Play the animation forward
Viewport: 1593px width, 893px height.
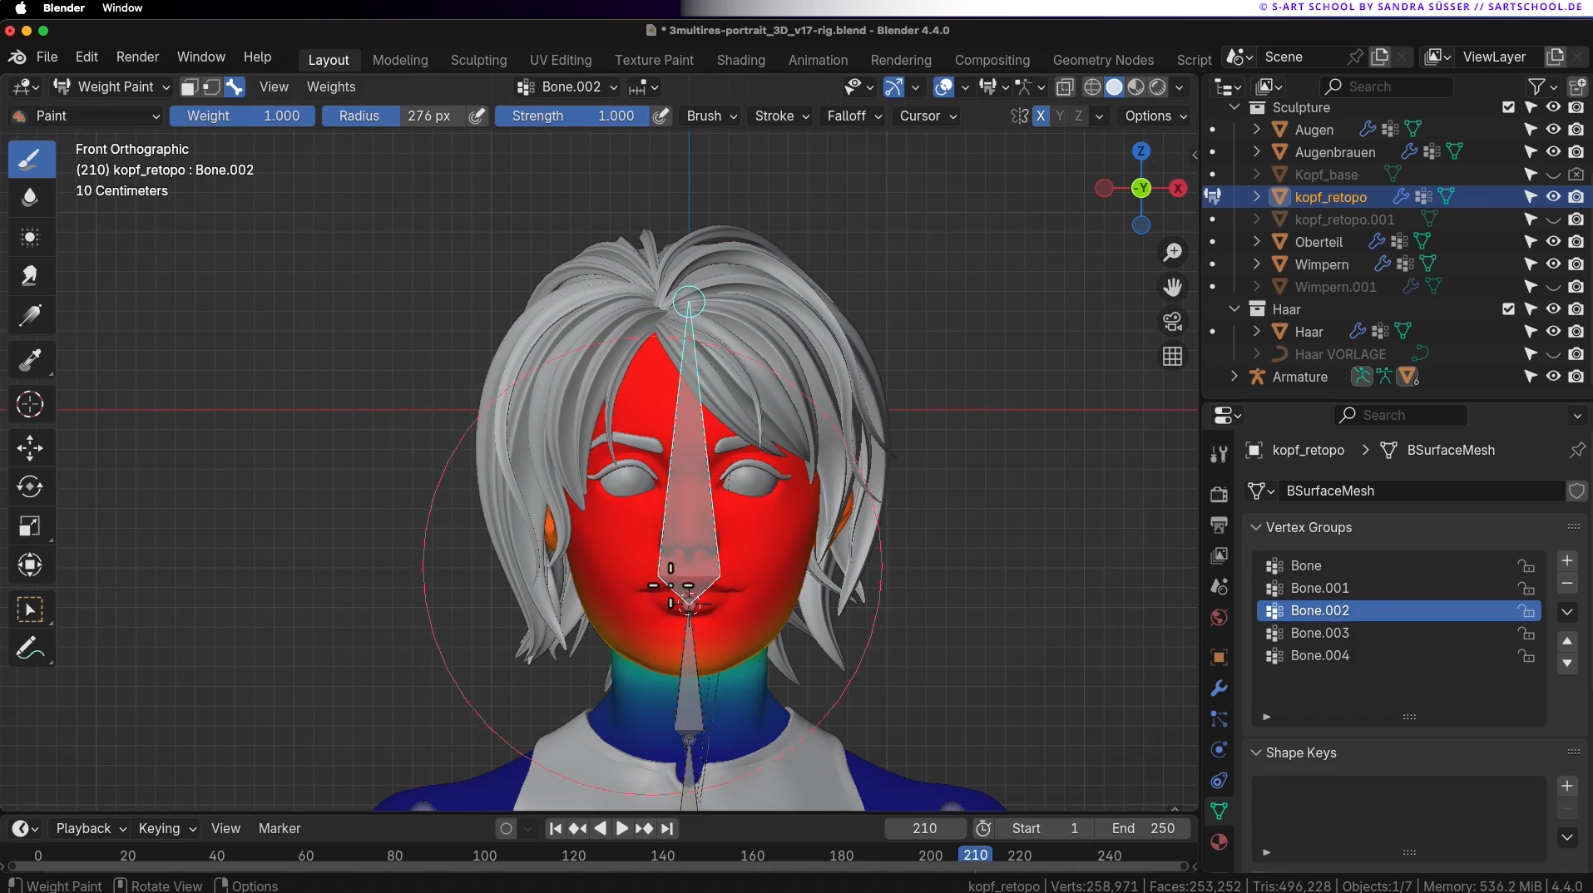[621, 829]
